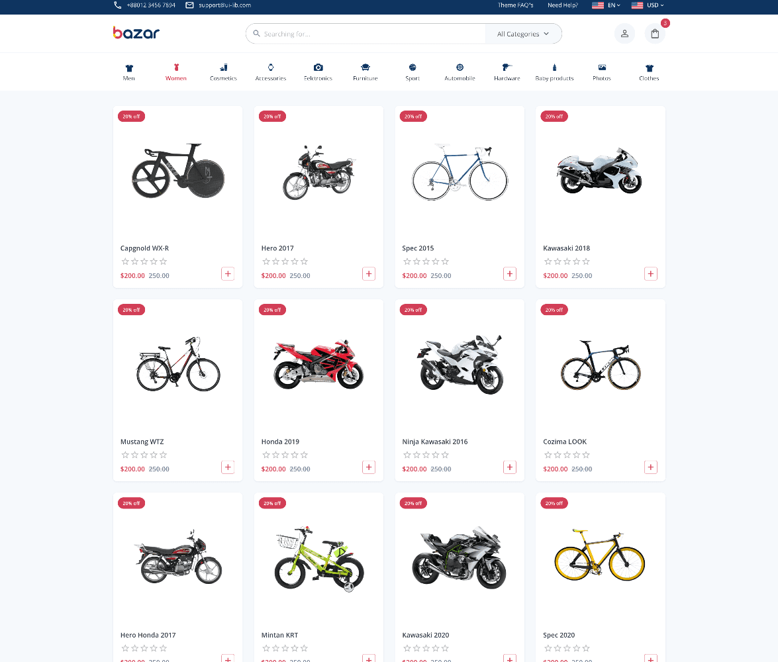The width and height of the screenshot is (778, 662).
Task: Click the user account profile icon
Action: click(x=624, y=34)
